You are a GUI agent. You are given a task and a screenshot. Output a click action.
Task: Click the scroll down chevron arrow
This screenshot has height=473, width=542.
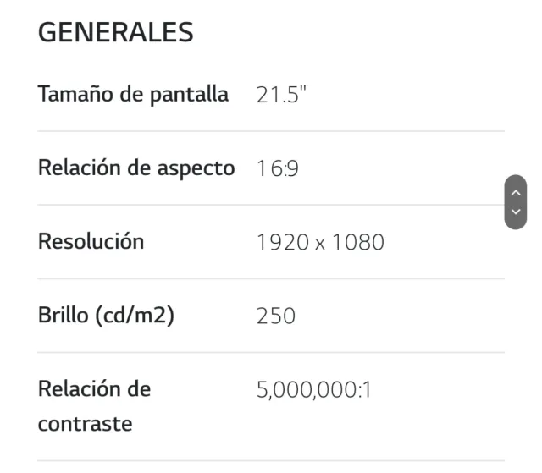pos(515,212)
